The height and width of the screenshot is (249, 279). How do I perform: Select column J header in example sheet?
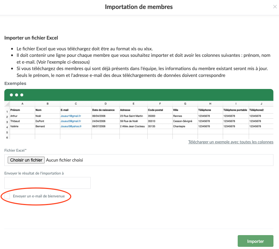[261, 104]
